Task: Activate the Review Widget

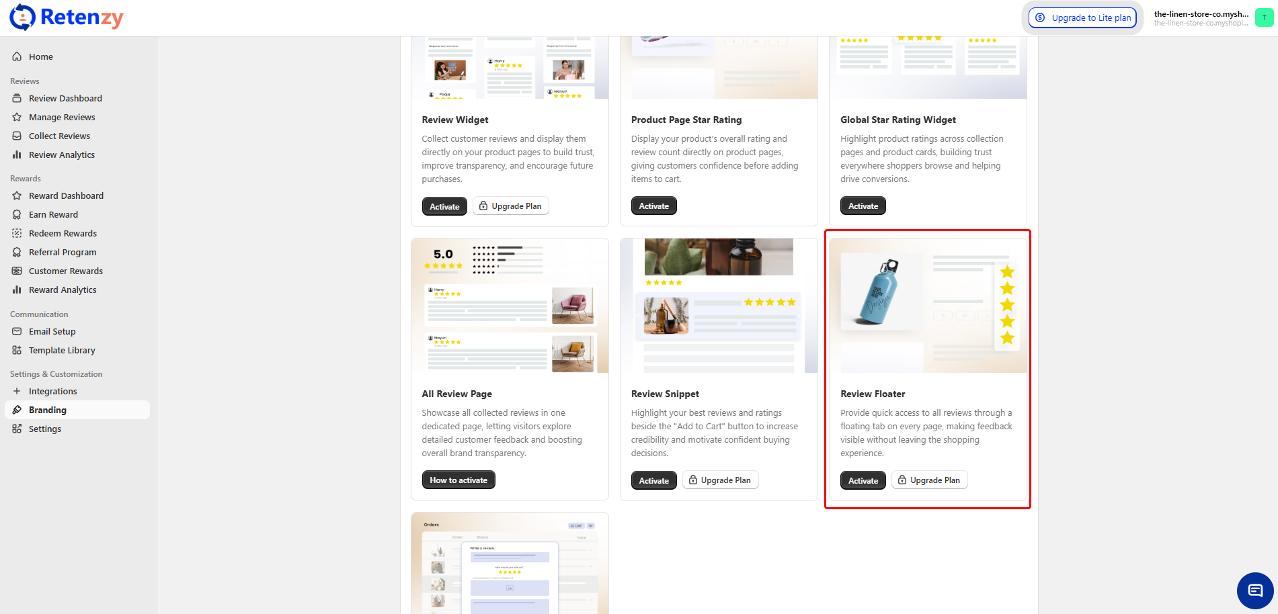Action: pos(444,206)
